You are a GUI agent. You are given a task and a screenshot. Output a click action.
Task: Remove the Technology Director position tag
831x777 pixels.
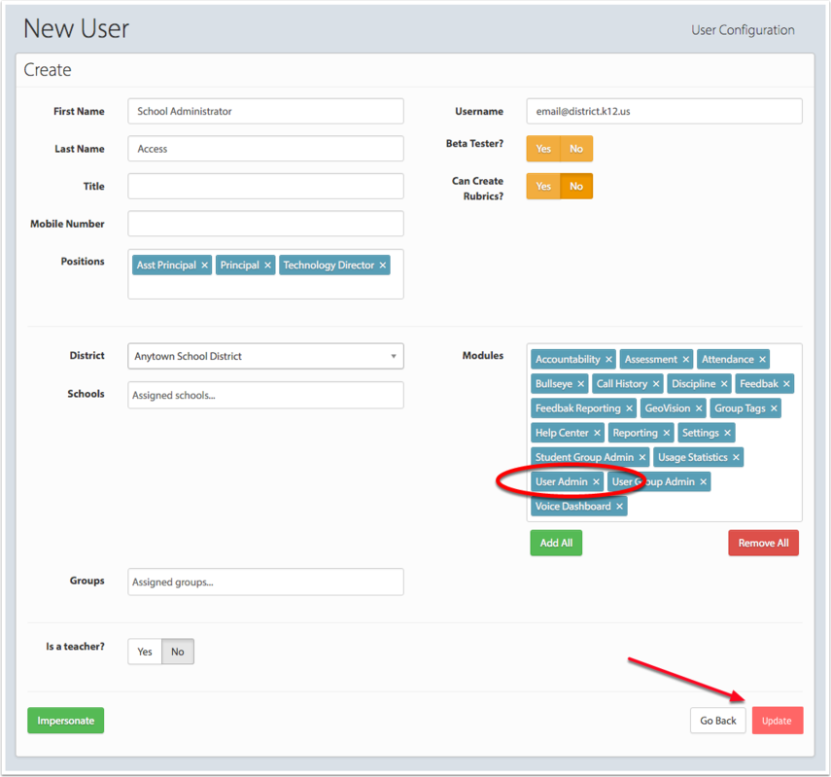pyautogui.click(x=383, y=265)
